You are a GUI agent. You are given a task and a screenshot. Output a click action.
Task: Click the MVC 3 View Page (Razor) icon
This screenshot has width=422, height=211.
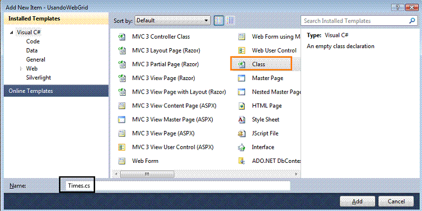[122, 78]
